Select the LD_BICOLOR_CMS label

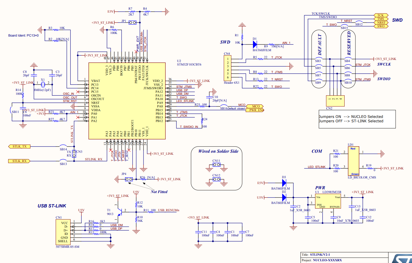point(362,178)
